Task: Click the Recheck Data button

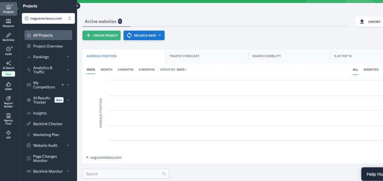Action: click(144, 35)
